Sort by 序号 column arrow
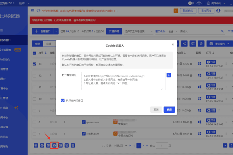233x155 pixels. [x=46, y=53]
